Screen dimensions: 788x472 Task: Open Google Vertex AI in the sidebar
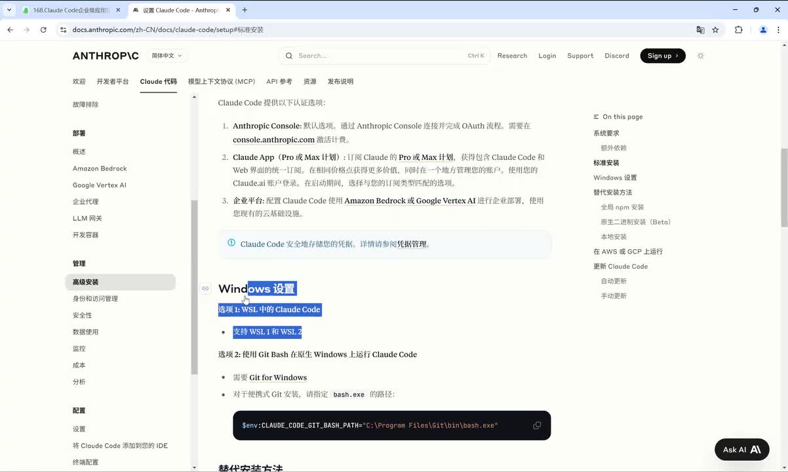tap(100, 185)
